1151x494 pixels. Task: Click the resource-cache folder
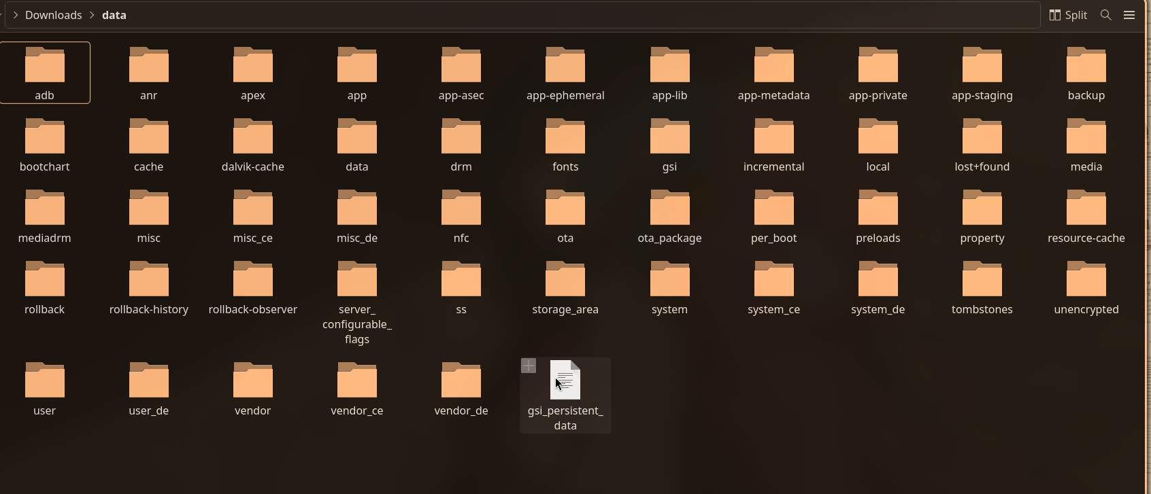coord(1086,215)
